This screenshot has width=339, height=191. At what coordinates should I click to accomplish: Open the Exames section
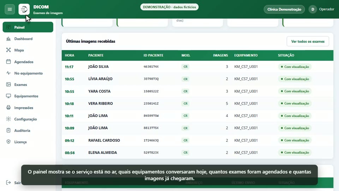(28, 85)
